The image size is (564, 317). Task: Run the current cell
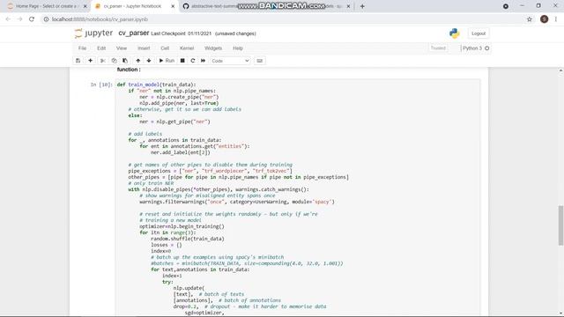pos(167,61)
